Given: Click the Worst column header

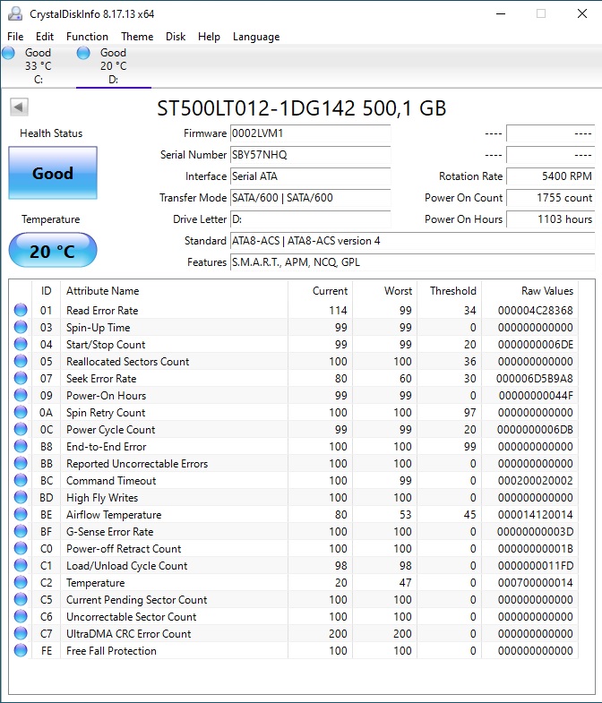Looking at the screenshot, I should tap(385, 290).
